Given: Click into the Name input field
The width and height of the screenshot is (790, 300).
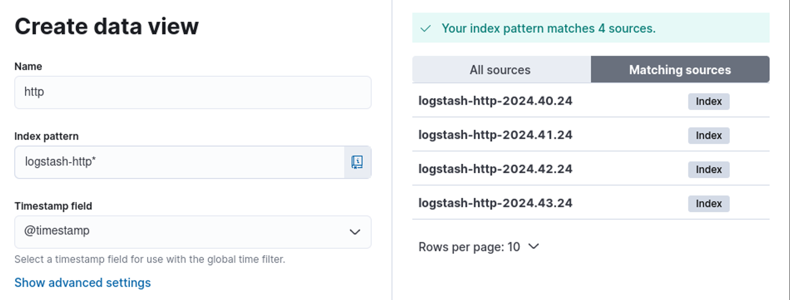Looking at the screenshot, I should point(193,92).
